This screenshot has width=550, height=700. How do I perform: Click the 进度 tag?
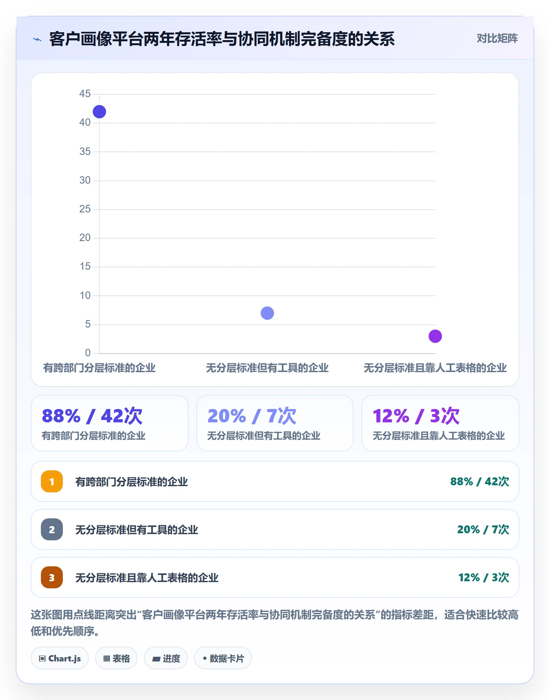click(x=166, y=658)
